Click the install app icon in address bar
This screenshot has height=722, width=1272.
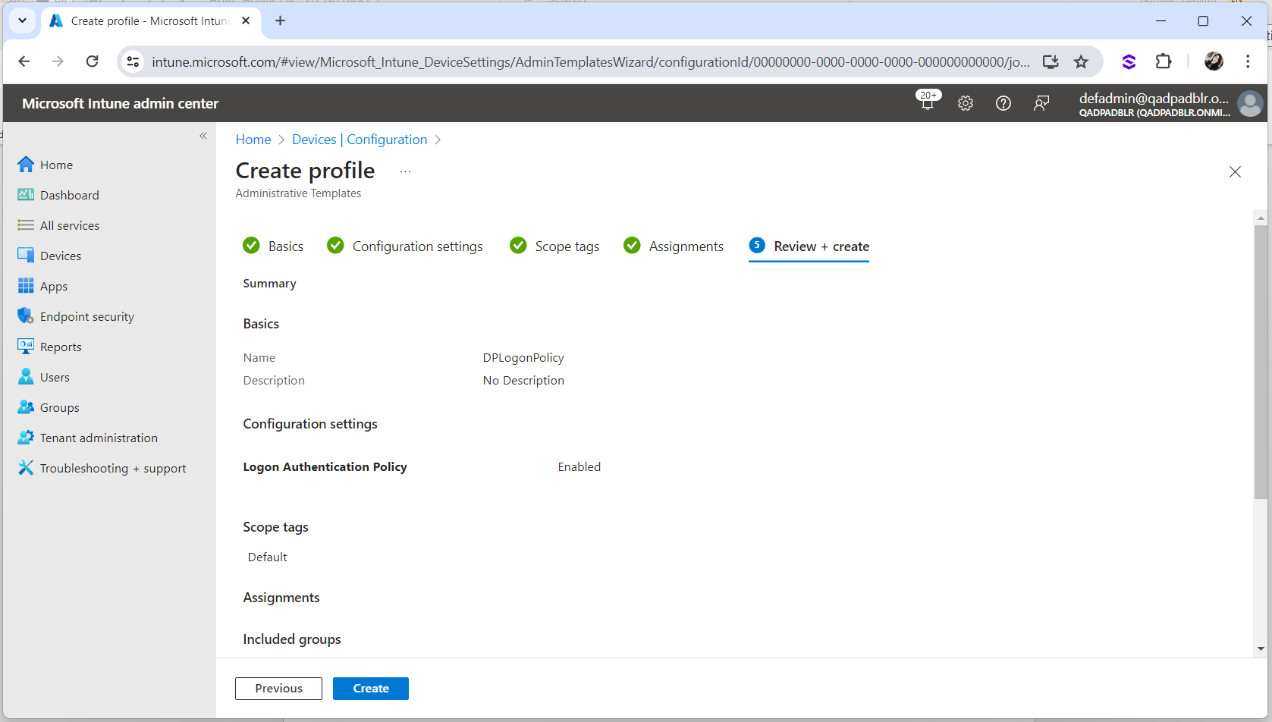(x=1051, y=62)
